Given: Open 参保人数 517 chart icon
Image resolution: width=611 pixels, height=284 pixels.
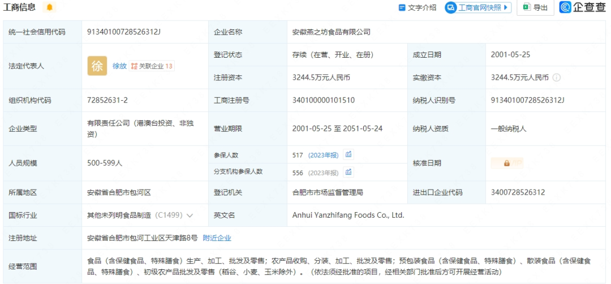Looking at the screenshot, I should pos(349,154).
